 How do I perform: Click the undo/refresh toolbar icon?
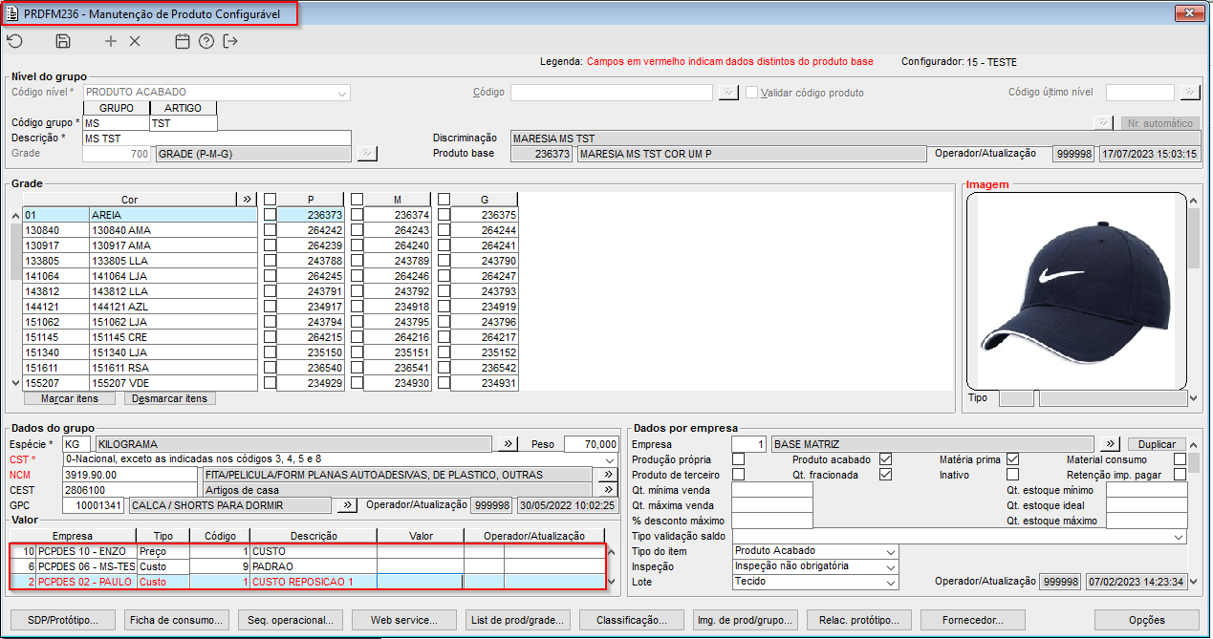pyautogui.click(x=14, y=41)
